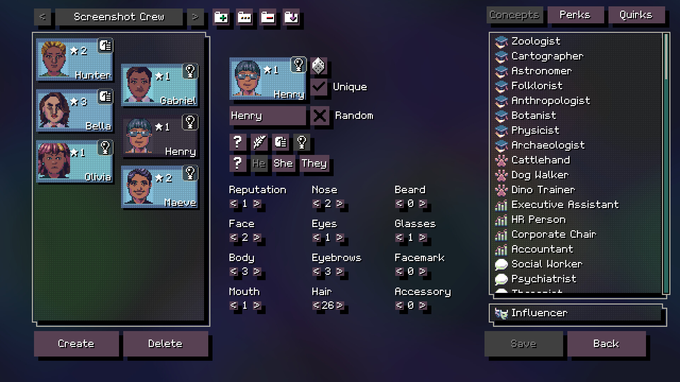Enable the Random name option
680x382 pixels.
[x=320, y=116]
